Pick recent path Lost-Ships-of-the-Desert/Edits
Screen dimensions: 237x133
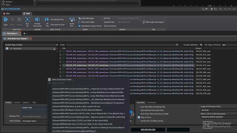[80, 120]
